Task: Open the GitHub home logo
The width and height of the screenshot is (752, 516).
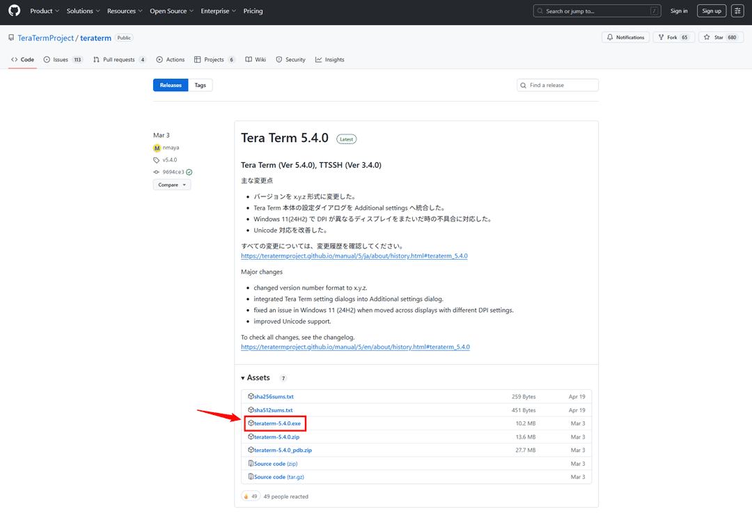Action: click(x=15, y=10)
